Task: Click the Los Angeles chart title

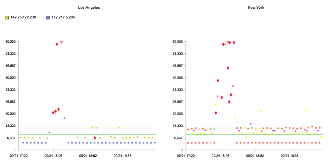Action: [89, 8]
